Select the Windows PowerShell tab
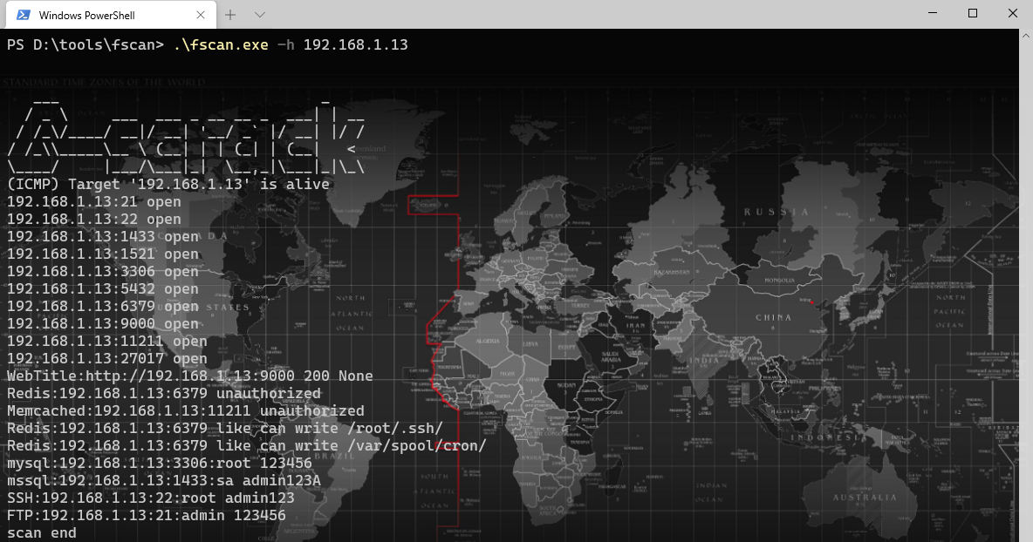The height and width of the screenshot is (542, 1033). 111,15
